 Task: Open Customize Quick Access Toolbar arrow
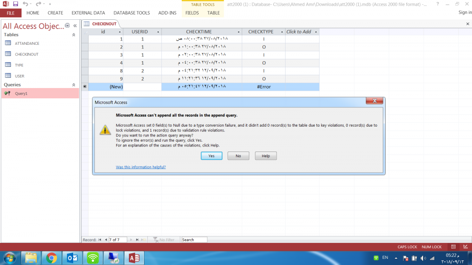pos(50,4)
